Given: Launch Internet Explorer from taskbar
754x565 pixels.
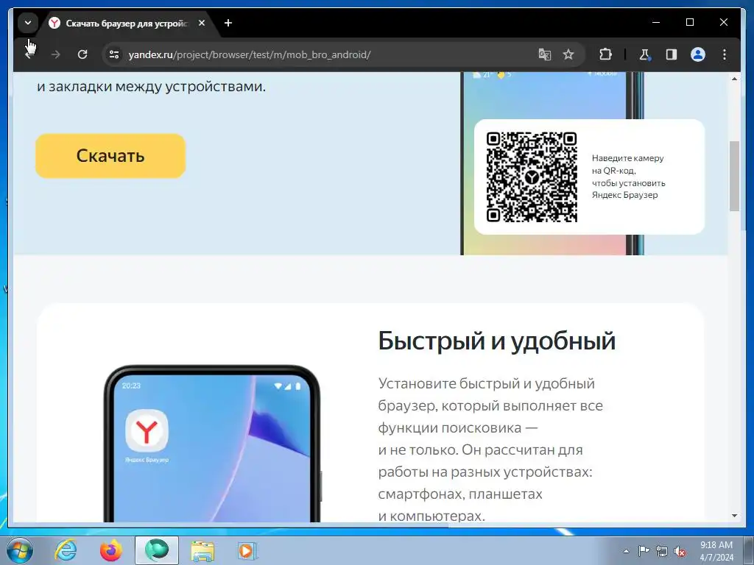Looking at the screenshot, I should click(x=66, y=550).
